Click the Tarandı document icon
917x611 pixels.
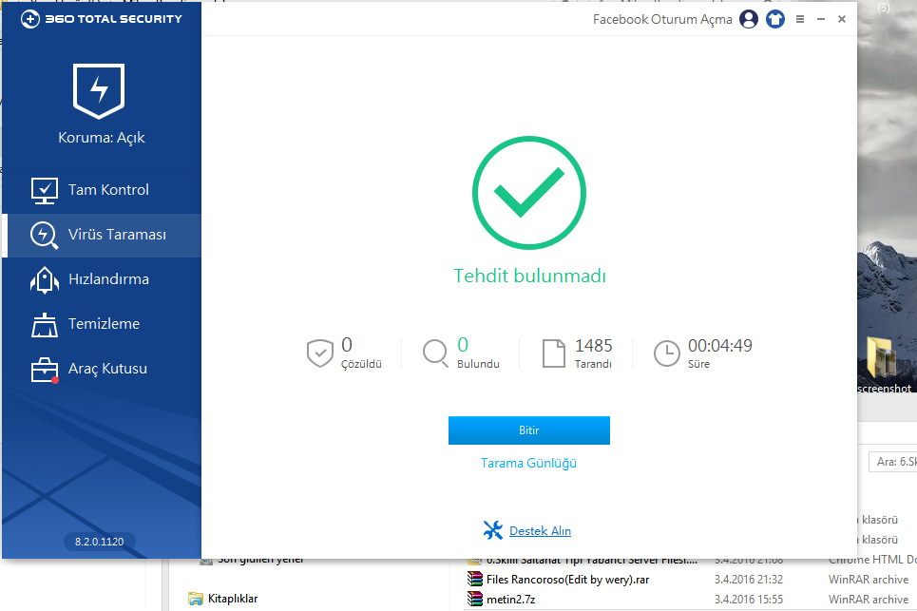[x=554, y=353]
